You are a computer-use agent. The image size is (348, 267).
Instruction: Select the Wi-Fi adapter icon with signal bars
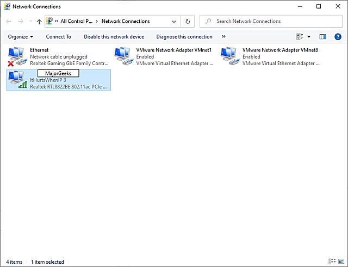click(17, 80)
